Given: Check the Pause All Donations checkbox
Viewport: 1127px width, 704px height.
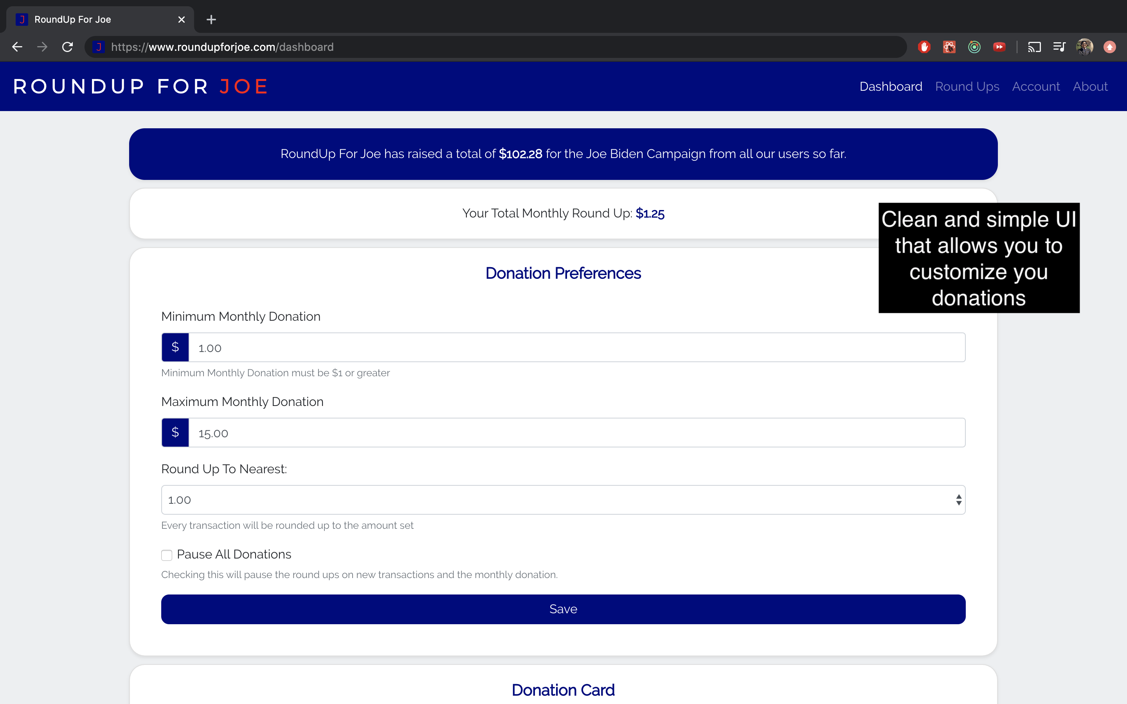Looking at the screenshot, I should 167,555.
